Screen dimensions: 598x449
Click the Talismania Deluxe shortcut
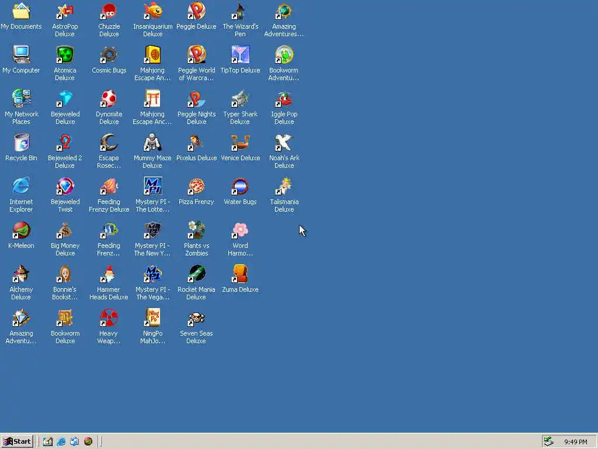[x=284, y=186]
